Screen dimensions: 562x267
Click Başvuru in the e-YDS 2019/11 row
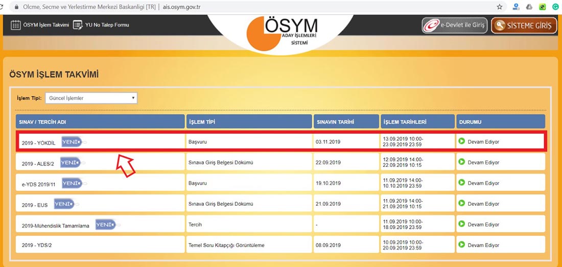point(198,183)
